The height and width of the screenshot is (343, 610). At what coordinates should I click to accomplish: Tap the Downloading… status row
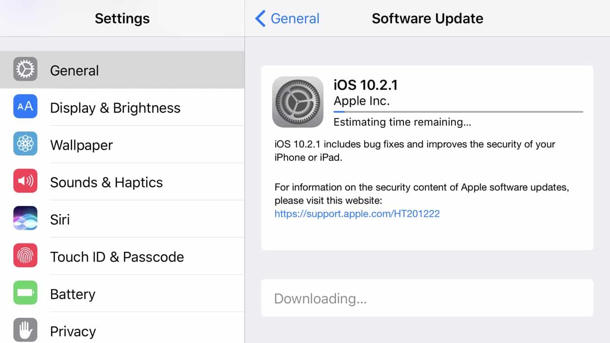(427, 298)
